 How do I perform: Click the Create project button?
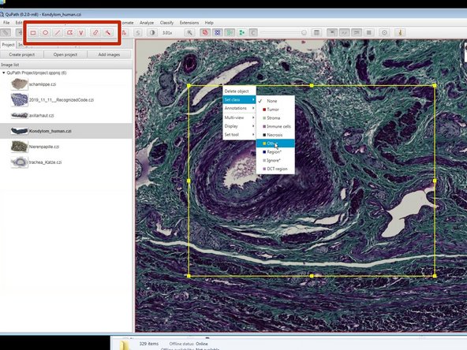click(22, 54)
